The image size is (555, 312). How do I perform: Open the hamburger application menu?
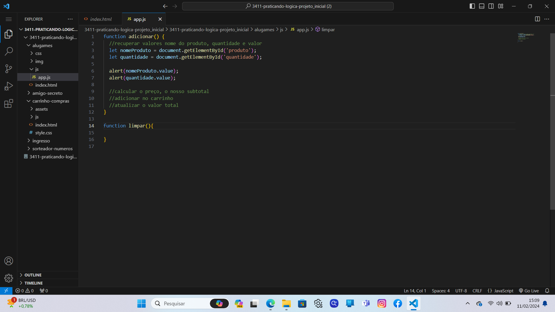click(9, 19)
